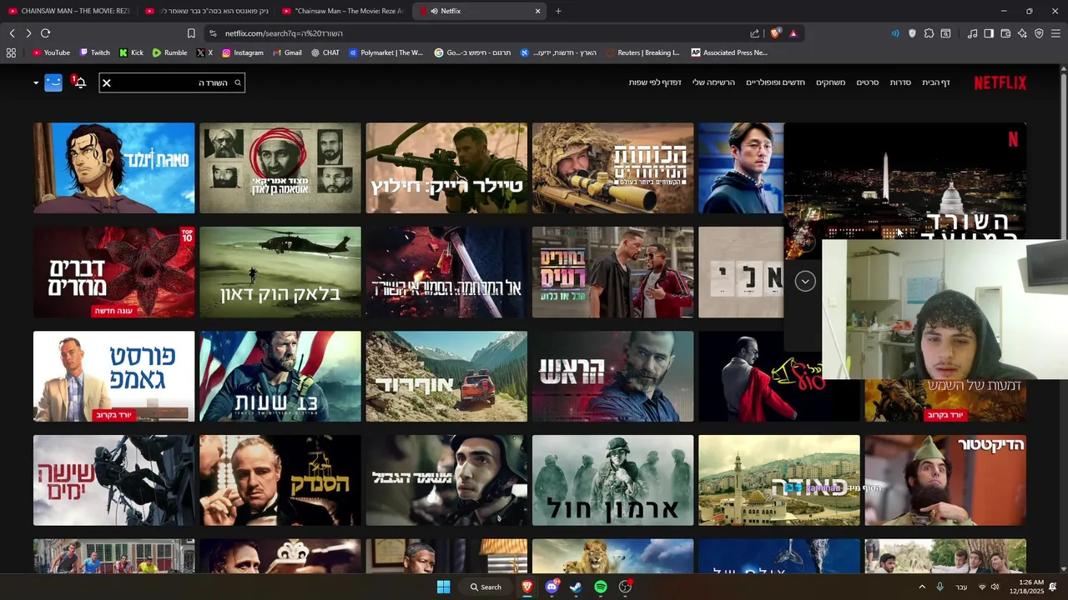Open the music note media control icon

click(x=972, y=33)
